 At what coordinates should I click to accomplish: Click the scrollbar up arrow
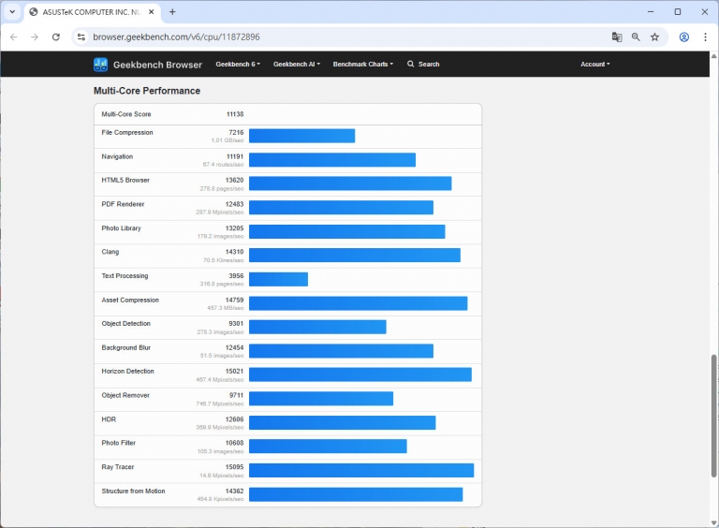click(713, 56)
